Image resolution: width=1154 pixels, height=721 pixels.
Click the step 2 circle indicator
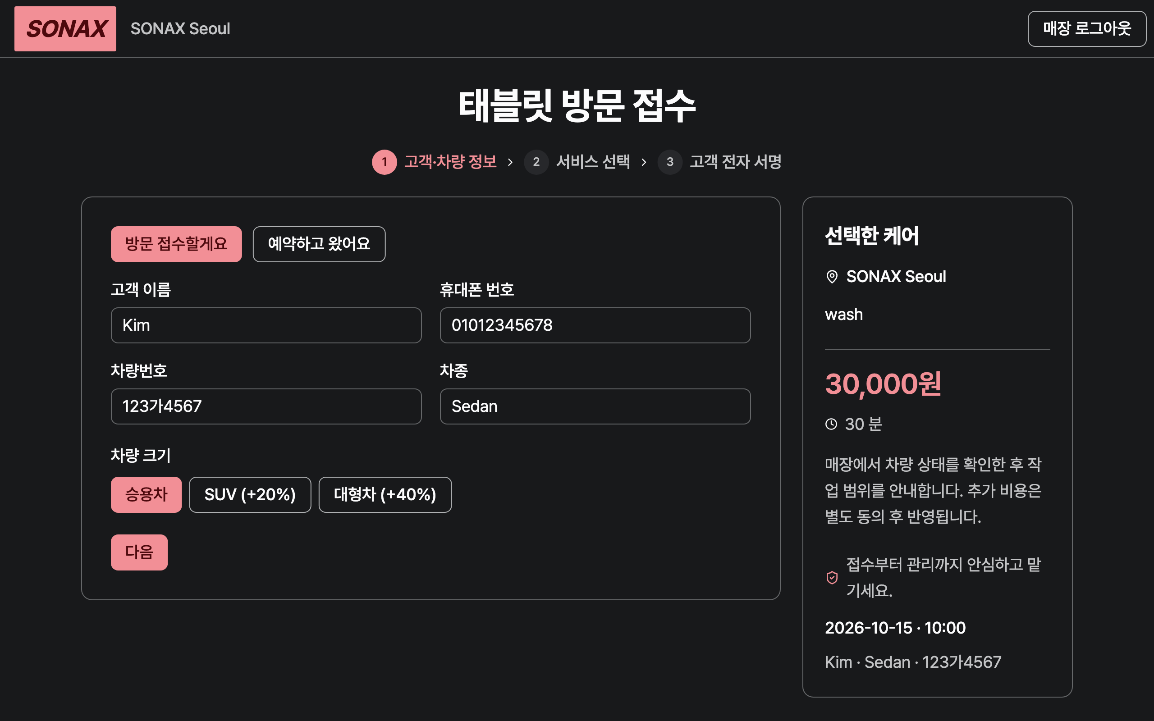536,162
